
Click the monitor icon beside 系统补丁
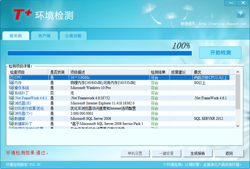(x=11, y=93)
